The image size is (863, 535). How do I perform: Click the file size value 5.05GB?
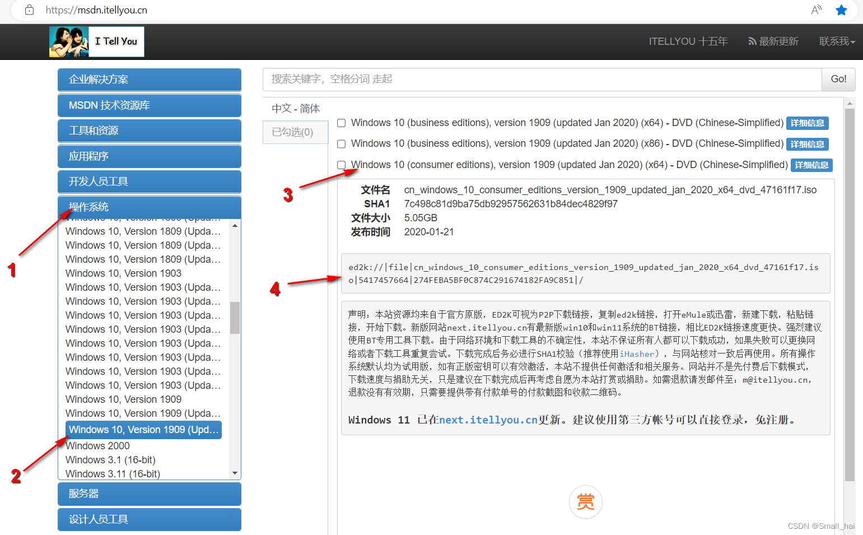(421, 218)
